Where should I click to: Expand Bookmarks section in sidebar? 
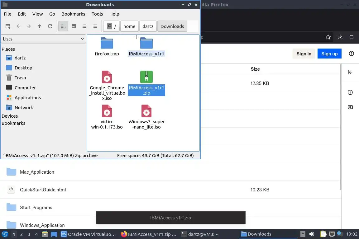13,123
